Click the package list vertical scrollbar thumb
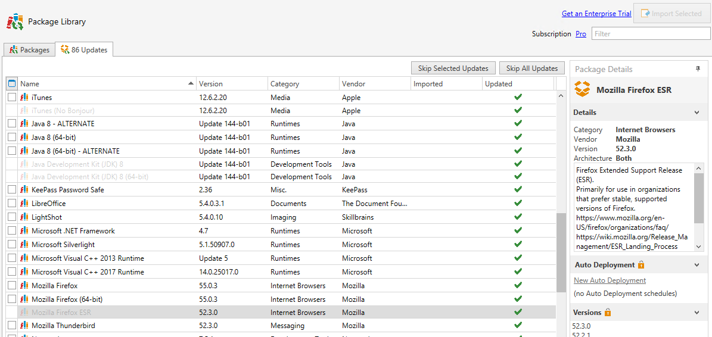 pos(561,253)
